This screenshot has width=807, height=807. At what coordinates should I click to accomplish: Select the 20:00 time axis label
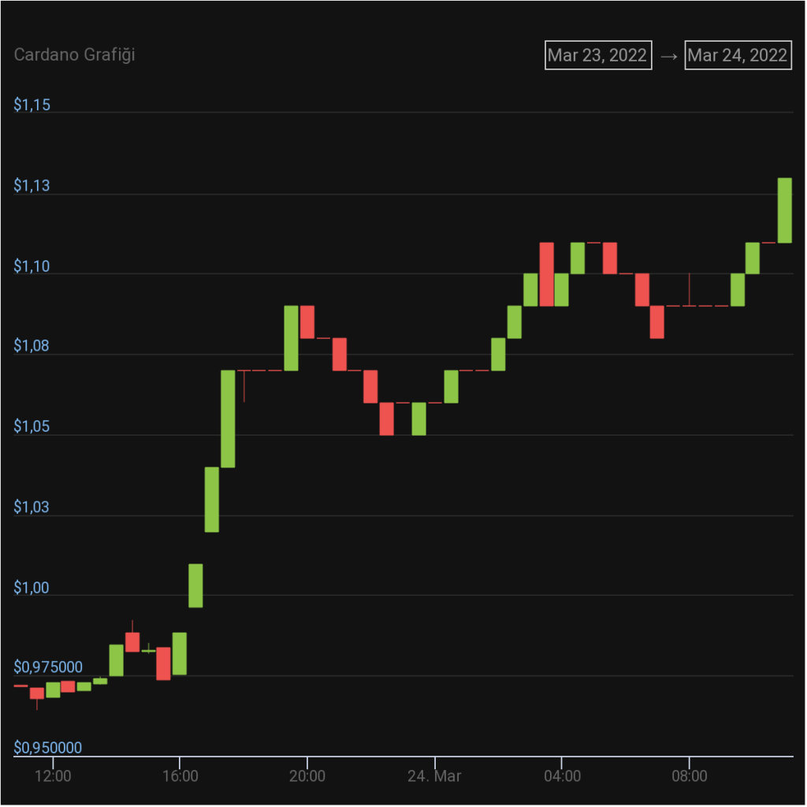pos(307,776)
